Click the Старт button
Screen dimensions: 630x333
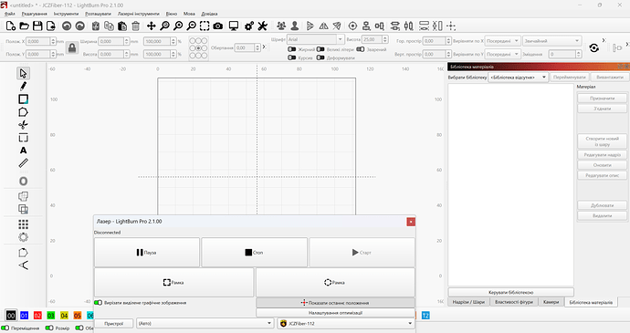point(362,253)
